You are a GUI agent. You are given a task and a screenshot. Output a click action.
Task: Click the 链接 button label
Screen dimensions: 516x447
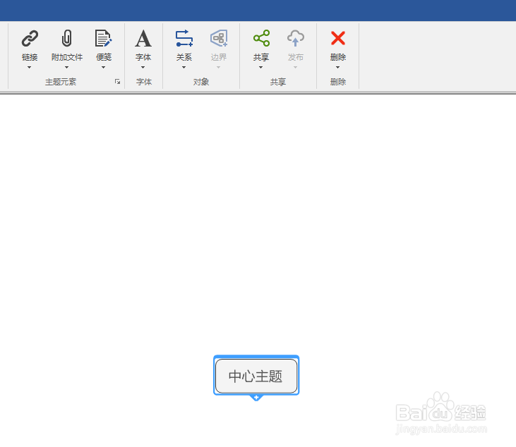30,57
